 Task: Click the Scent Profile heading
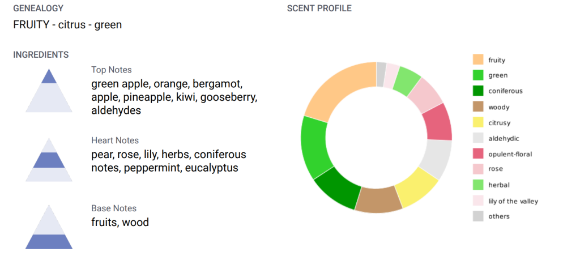(319, 8)
